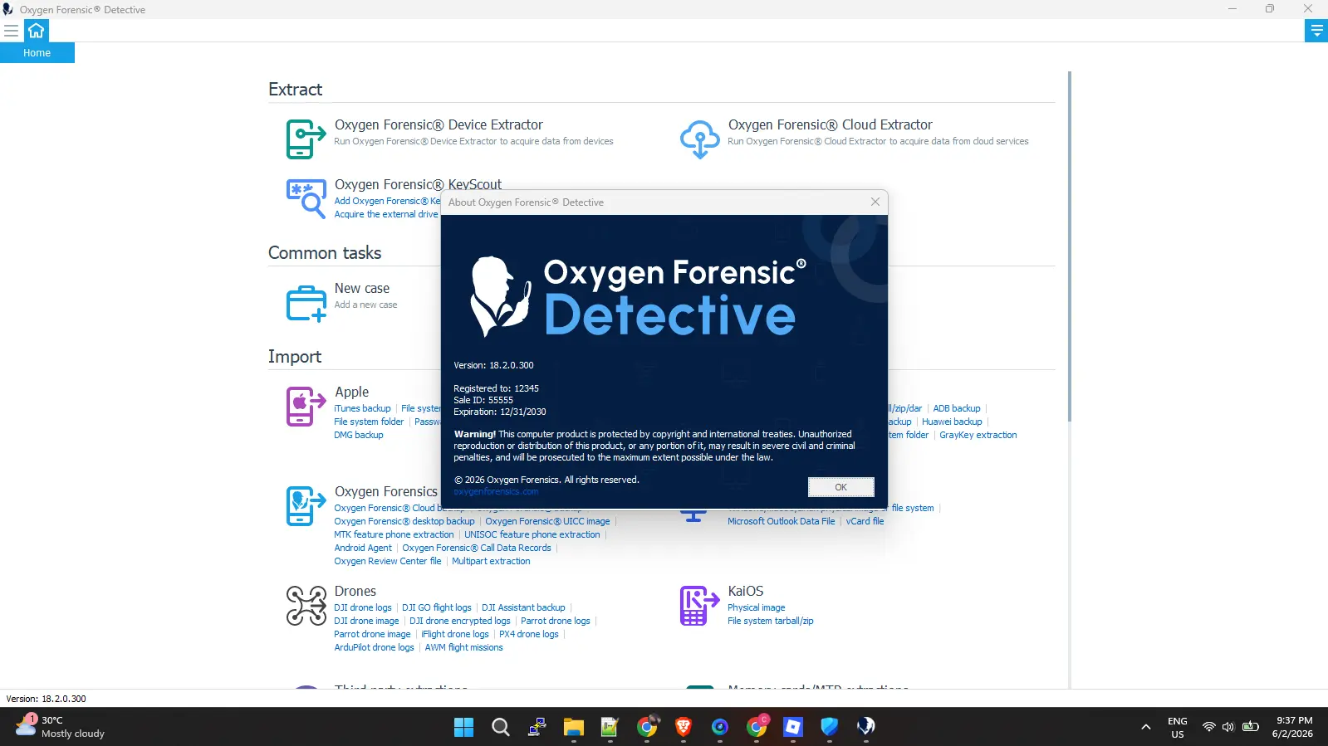Choose UNISOC feature phone extraction
The image size is (1328, 746).
tap(532, 534)
